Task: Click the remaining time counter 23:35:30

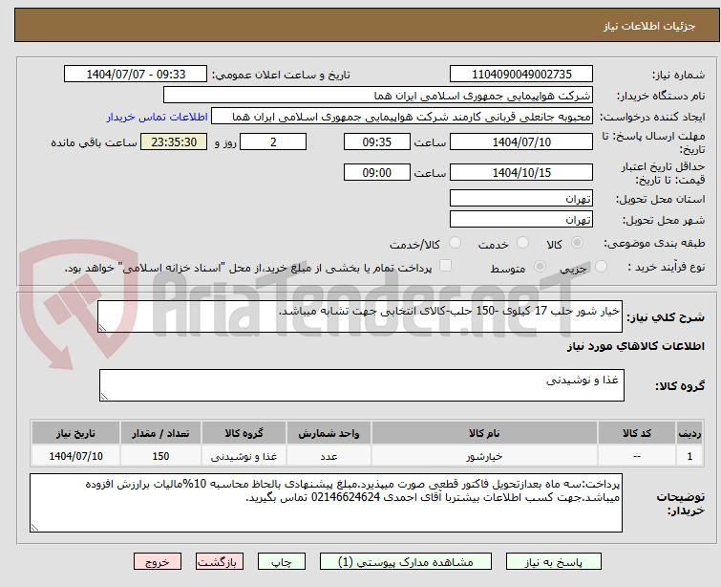Action: tap(174, 141)
